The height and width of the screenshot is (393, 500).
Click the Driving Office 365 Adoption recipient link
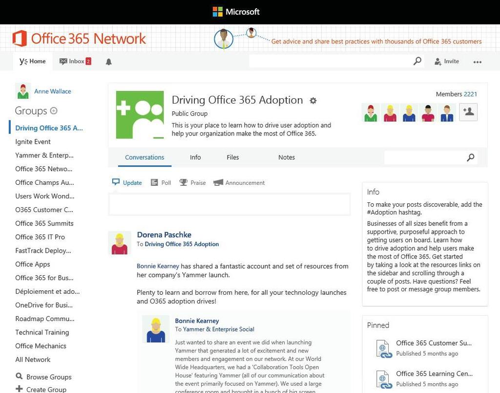click(x=182, y=244)
